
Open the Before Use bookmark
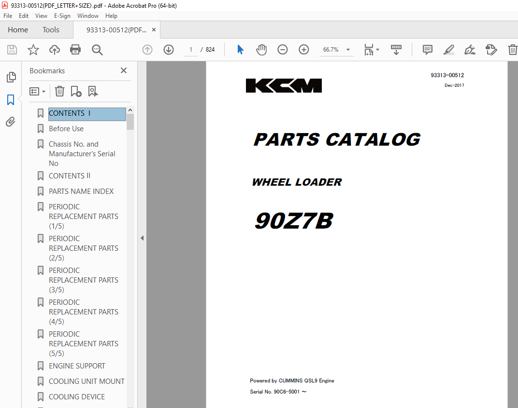pyautogui.click(x=66, y=129)
